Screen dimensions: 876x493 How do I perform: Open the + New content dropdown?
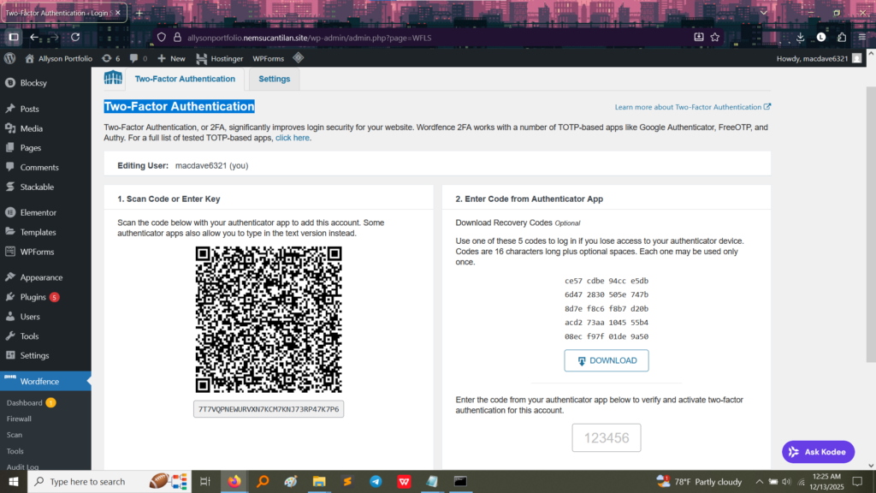[171, 58]
